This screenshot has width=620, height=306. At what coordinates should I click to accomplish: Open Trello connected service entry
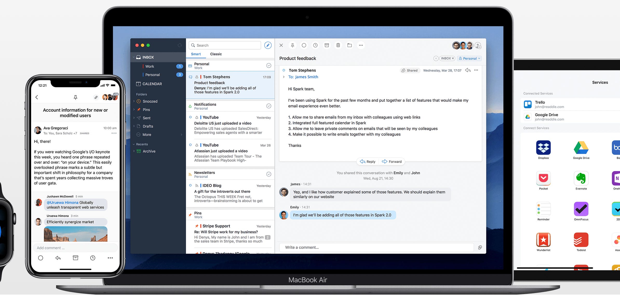point(570,104)
